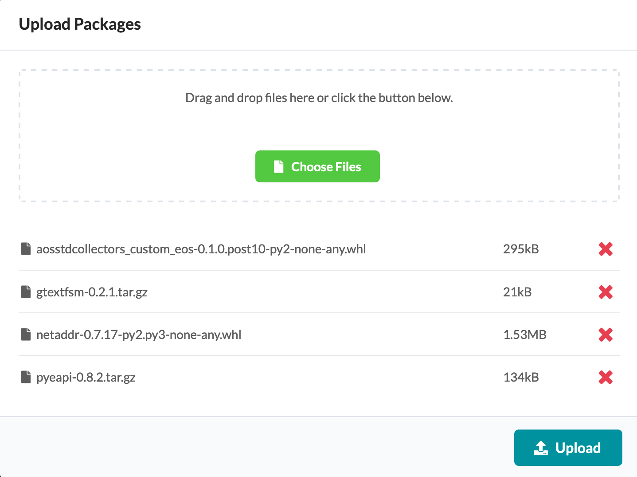Viewport: 637px width, 477px height.
Task: Delete netaddr-0.7.17 wheel using red X
Action: tap(606, 335)
